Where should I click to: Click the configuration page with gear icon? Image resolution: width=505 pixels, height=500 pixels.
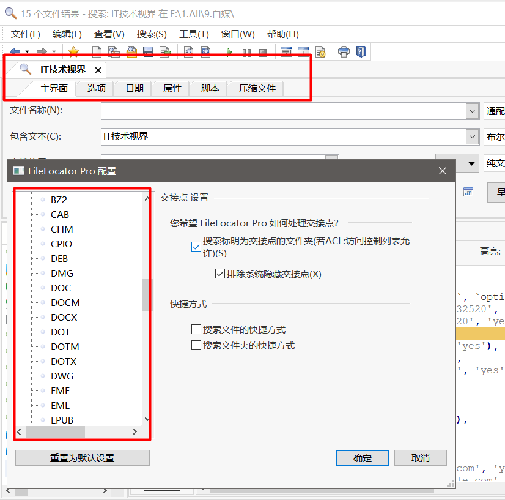tap(320, 51)
